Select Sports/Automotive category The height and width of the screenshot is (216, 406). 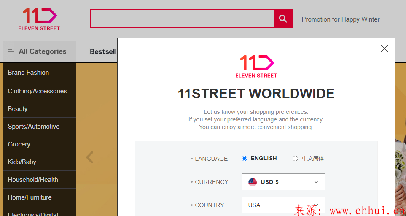[39, 127]
